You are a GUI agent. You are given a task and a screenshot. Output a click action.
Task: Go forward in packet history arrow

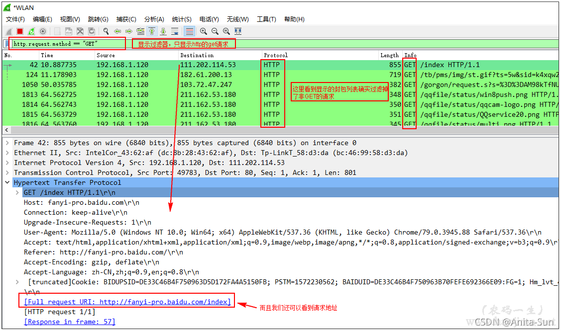[x=129, y=31]
